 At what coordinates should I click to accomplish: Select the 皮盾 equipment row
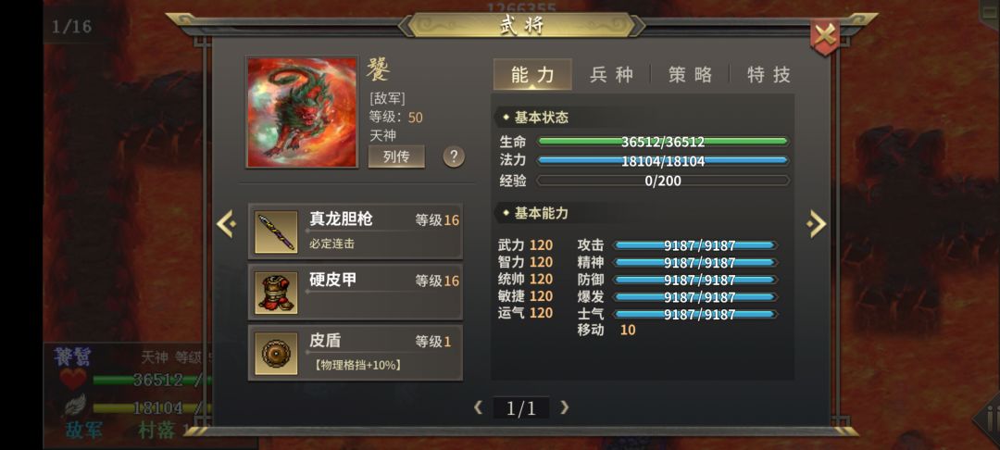[x=356, y=353]
